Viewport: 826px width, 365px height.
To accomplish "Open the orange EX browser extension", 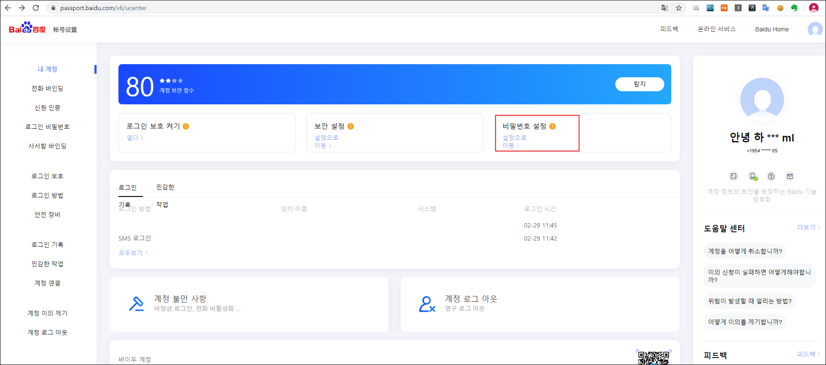I will [x=724, y=8].
